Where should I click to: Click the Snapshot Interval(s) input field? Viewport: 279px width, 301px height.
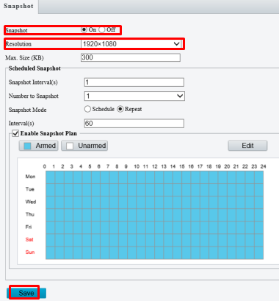coord(134,82)
